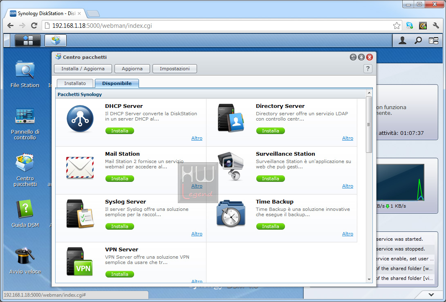Minimize Centro pacchetti window

point(353,57)
